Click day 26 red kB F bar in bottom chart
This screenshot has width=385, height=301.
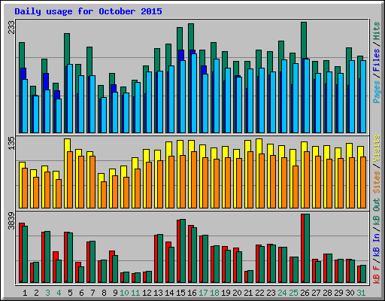click(302, 248)
